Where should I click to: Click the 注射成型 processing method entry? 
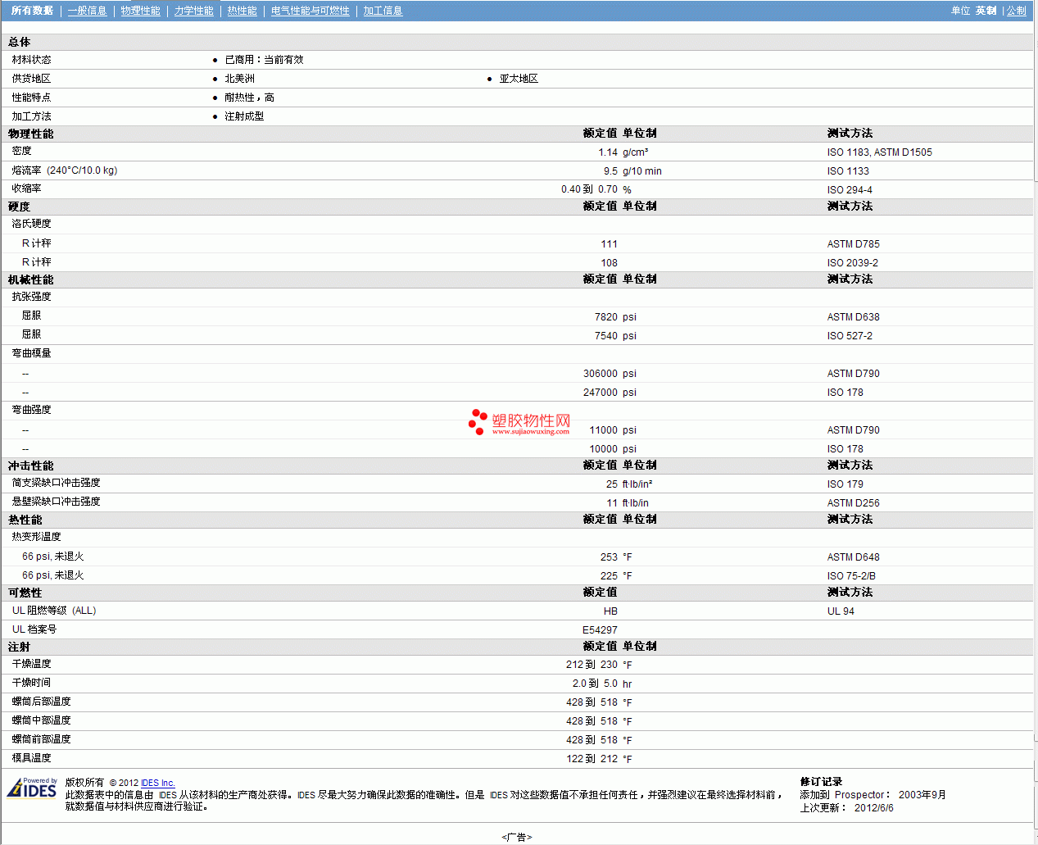point(244,116)
